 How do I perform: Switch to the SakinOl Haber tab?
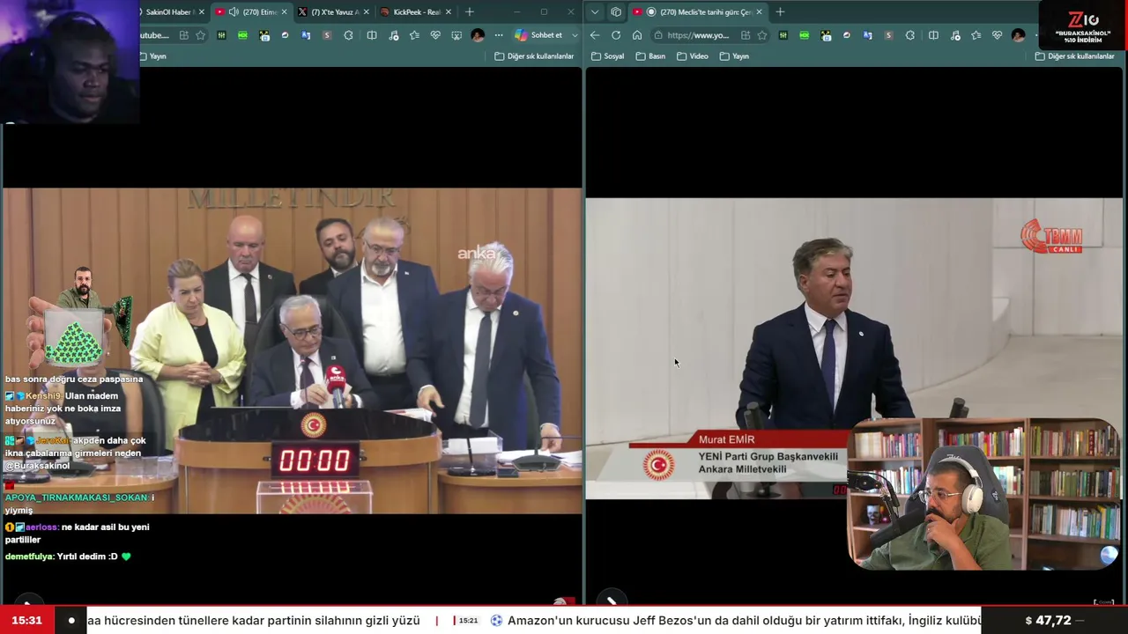169,12
